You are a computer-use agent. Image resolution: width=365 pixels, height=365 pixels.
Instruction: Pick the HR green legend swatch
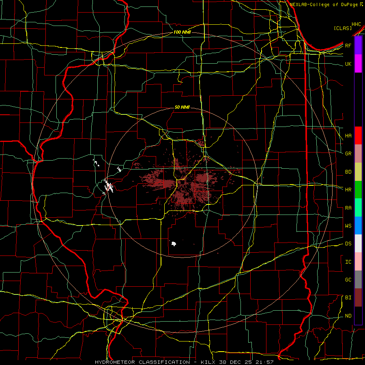pyautogui.click(x=358, y=190)
